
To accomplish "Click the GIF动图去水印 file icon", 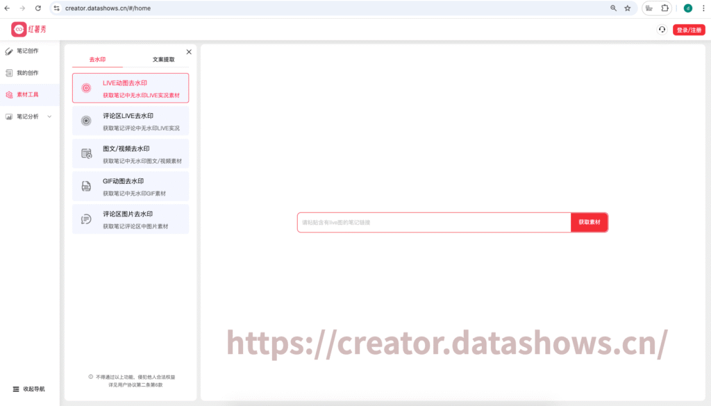I will point(86,186).
